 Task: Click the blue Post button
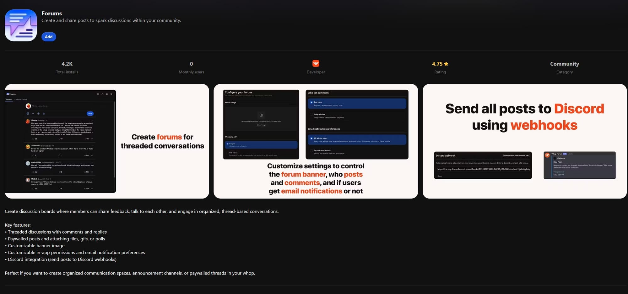tap(90, 113)
